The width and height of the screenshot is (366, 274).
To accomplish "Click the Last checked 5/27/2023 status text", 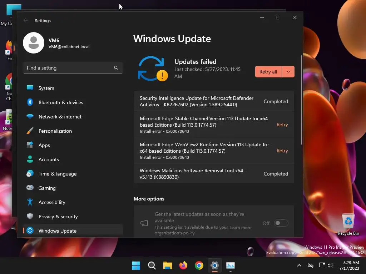I will coord(207,73).
